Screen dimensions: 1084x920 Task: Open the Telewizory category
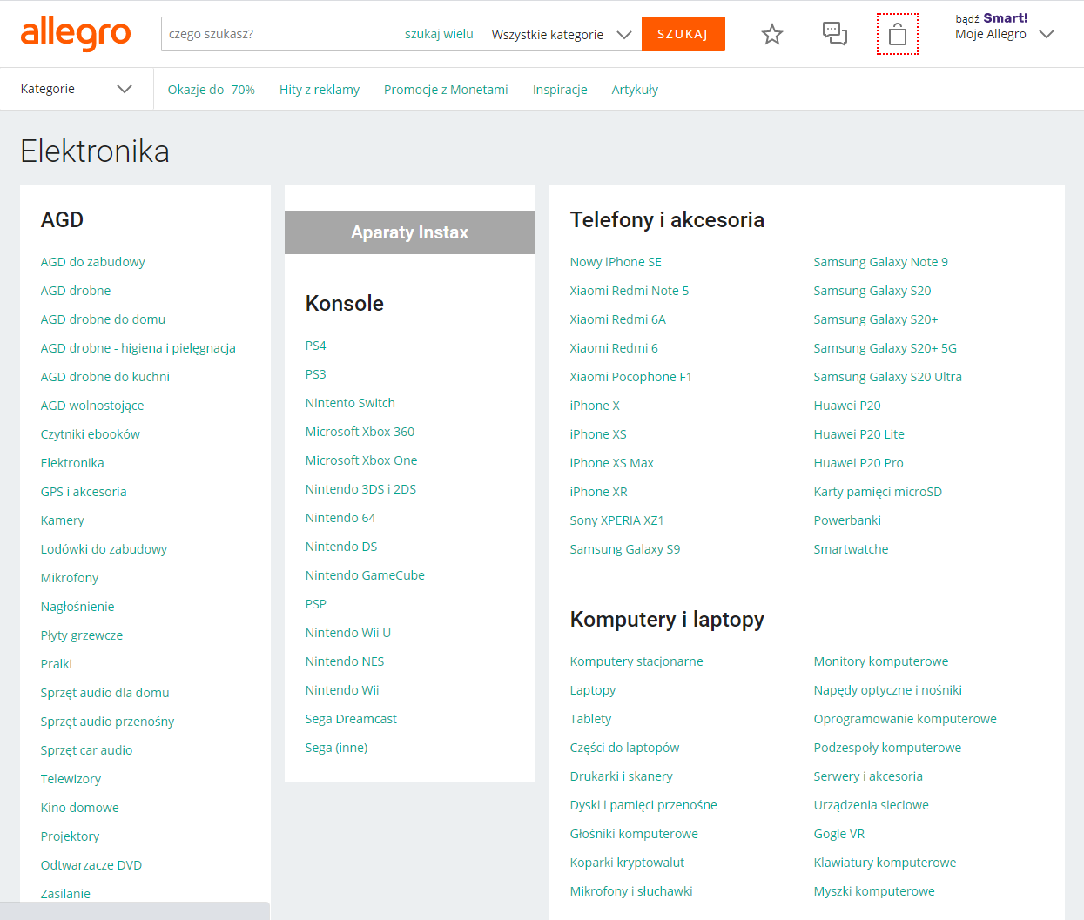(x=71, y=779)
